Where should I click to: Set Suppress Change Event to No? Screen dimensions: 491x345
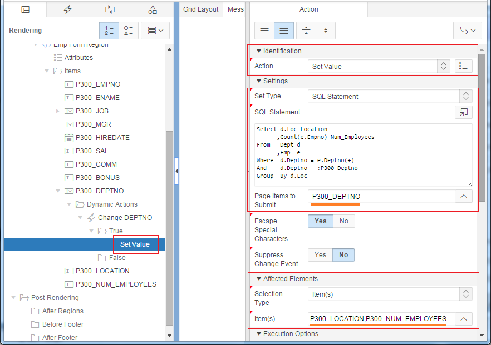[343, 255]
